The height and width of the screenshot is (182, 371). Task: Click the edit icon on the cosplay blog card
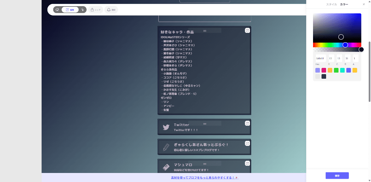247,143
